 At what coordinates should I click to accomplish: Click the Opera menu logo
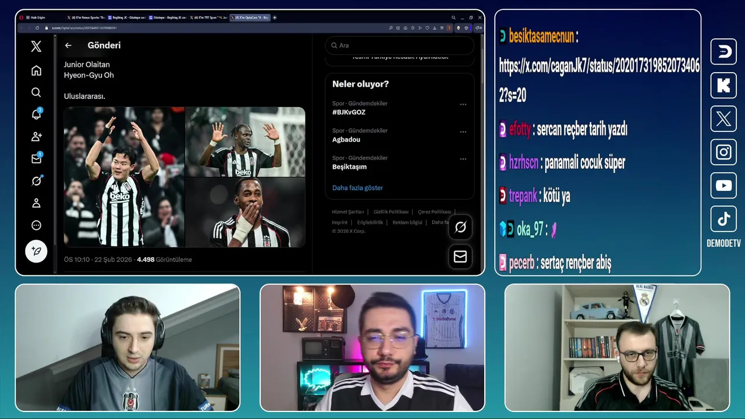[21, 17]
